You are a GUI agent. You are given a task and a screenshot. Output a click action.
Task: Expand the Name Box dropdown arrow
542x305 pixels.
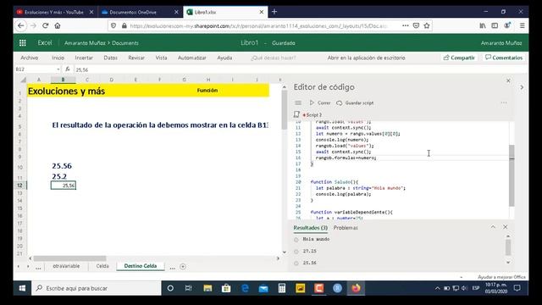click(x=58, y=69)
